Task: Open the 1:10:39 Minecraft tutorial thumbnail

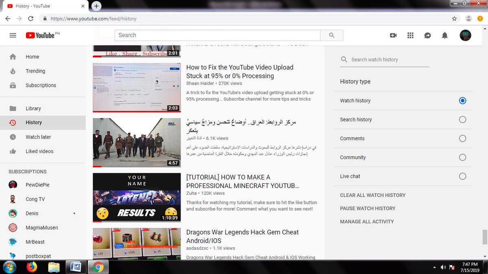Action: coord(137,198)
